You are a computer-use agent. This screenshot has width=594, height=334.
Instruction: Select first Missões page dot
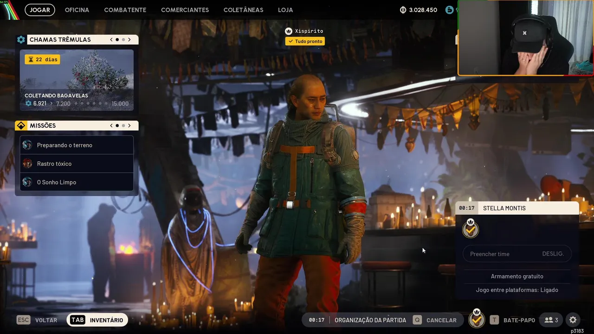[x=117, y=126]
